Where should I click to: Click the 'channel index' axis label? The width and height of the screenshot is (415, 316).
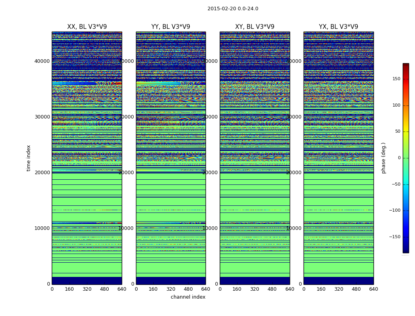pyautogui.click(x=188, y=297)
